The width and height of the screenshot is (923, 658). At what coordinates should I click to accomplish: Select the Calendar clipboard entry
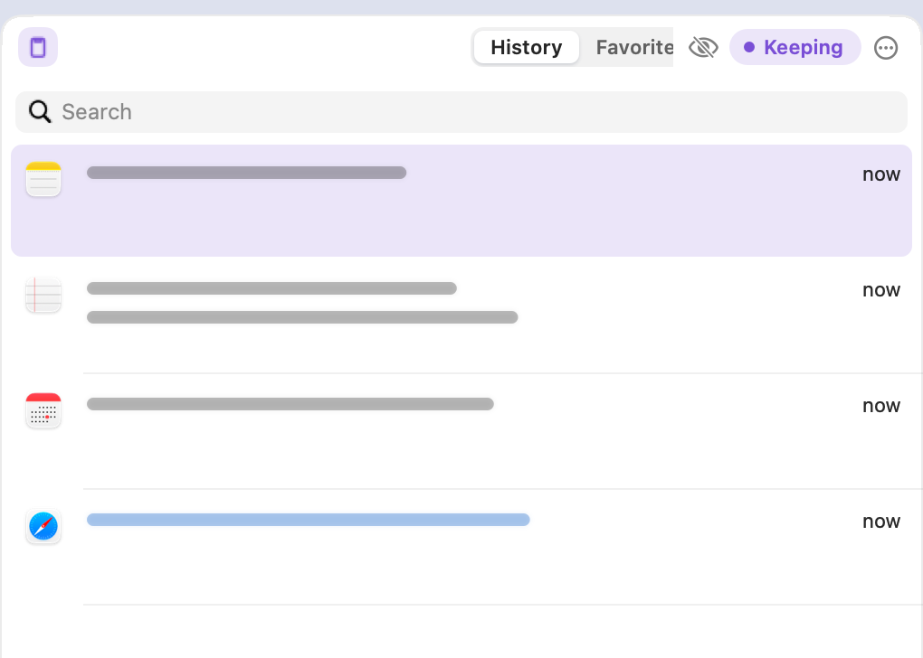tap(461, 431)
